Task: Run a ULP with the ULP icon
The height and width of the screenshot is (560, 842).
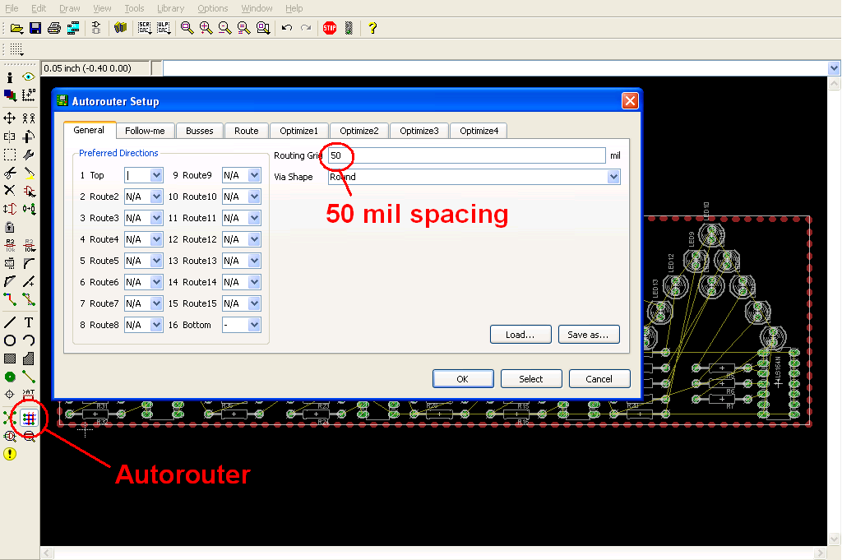Action: point(164,28)
